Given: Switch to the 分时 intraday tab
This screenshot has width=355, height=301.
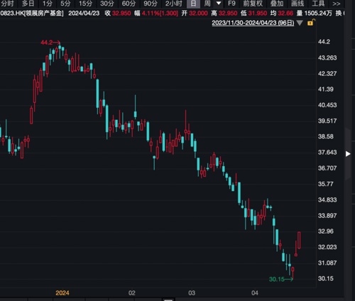Looking at the screenshot, I should pyautogui.click(x=7, y=4).
